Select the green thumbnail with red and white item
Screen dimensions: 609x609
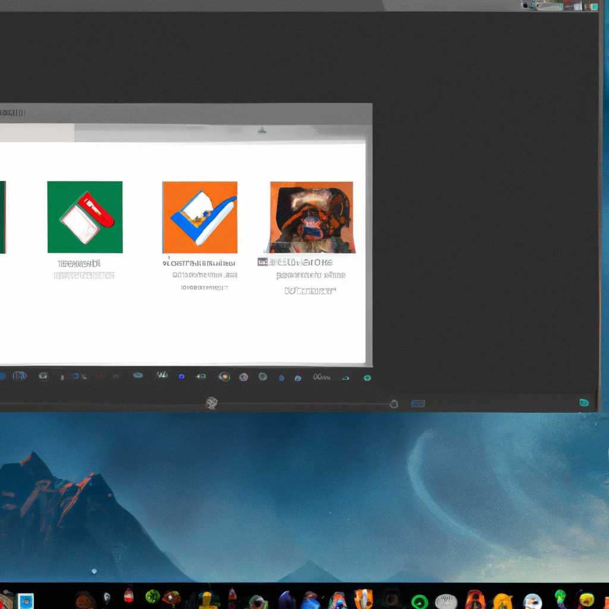tap(84, 216)
